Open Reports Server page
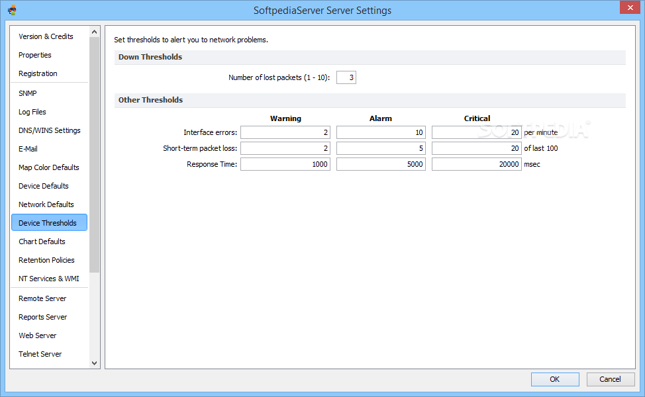Image resolution: width=645 pixels, height=397 pixels. (x=43, y=317)
